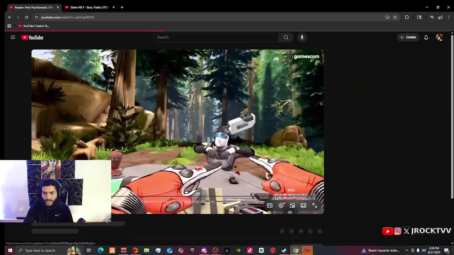
Task: Switch to Google Chrome on the taskbar
Action: (295, 250)
